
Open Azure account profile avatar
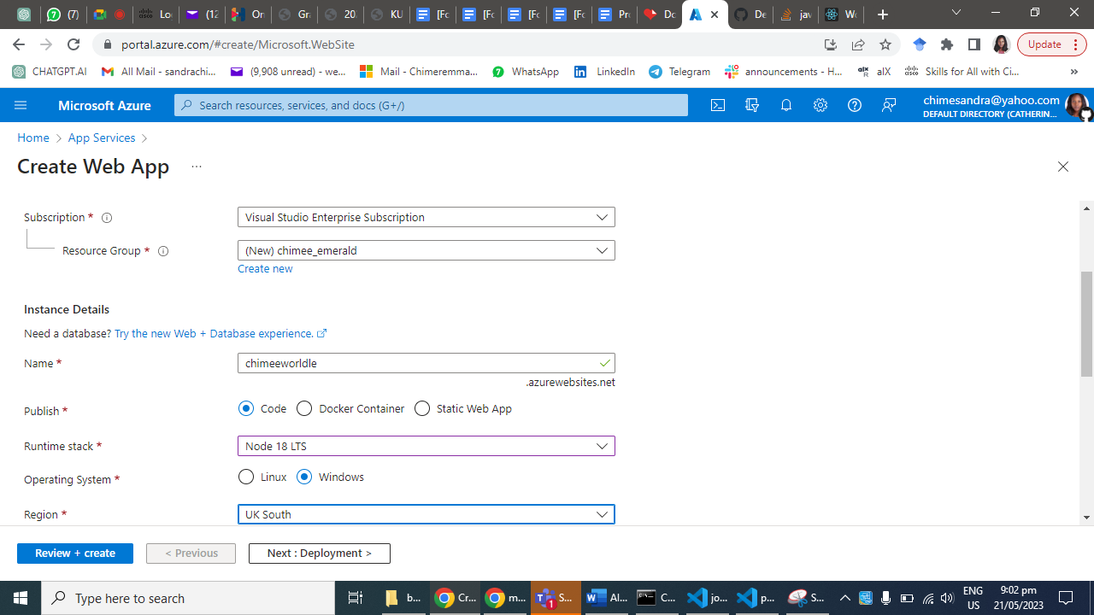pyautogui.click(x=1077, y=106)
